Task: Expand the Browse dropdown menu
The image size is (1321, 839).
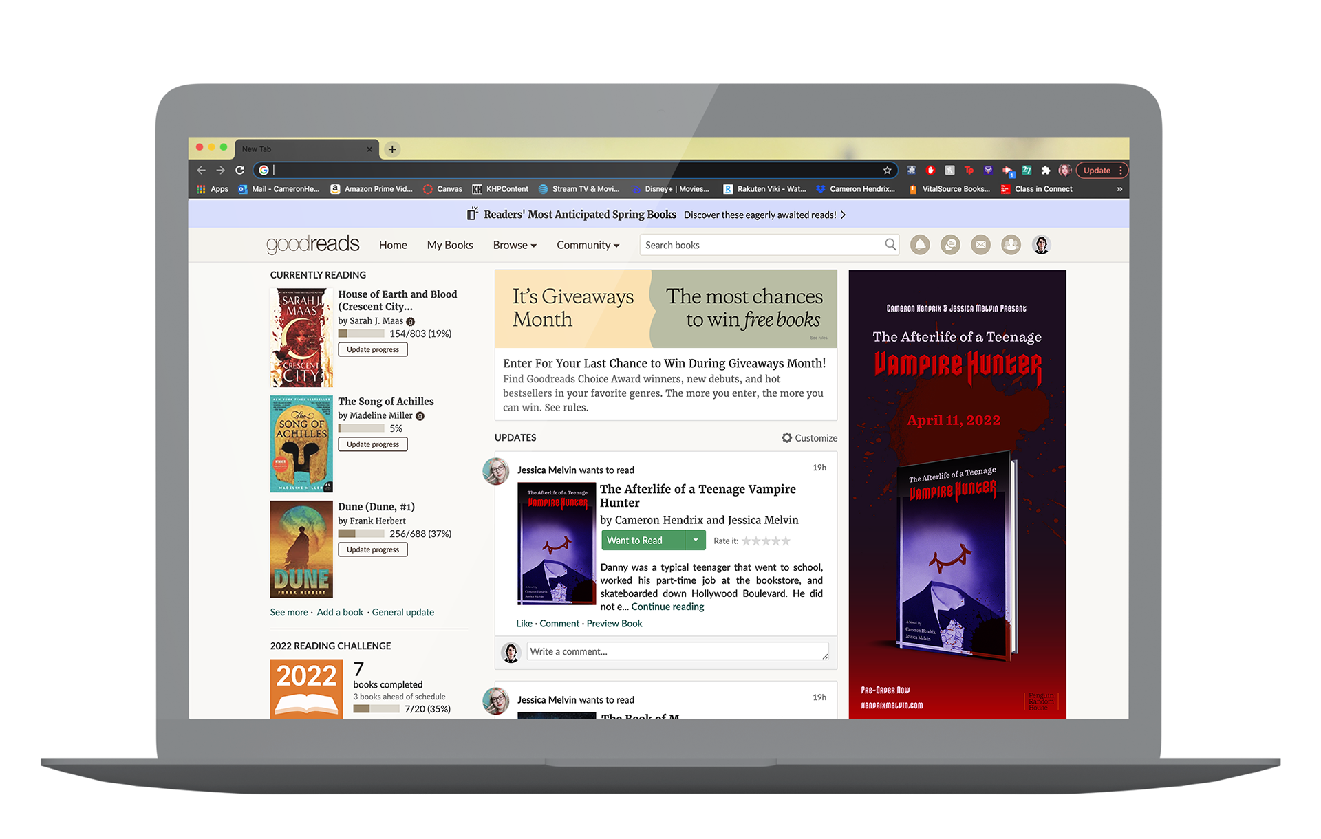Action: click(x=515, y=245)
